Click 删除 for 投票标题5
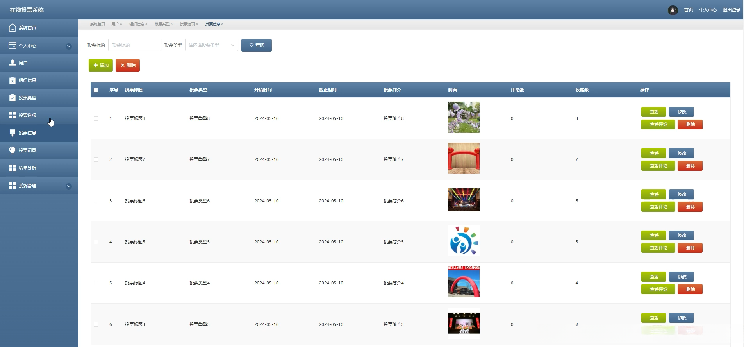Screen dimensions: 744x347 click(690, 248)
